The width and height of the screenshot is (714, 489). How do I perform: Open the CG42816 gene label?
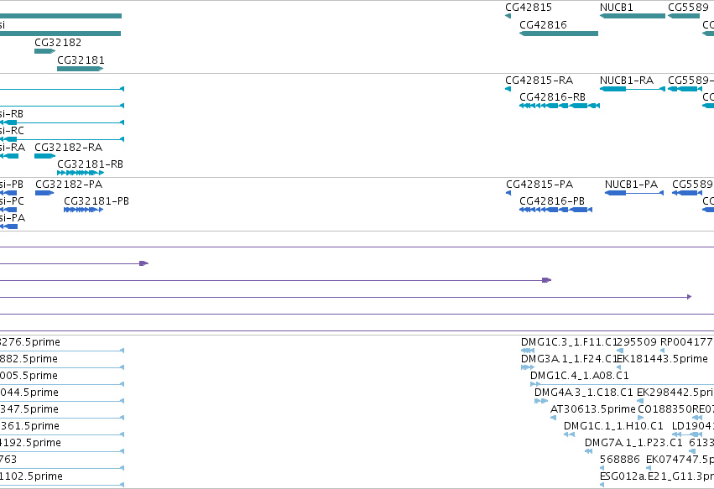coord(543,25)
